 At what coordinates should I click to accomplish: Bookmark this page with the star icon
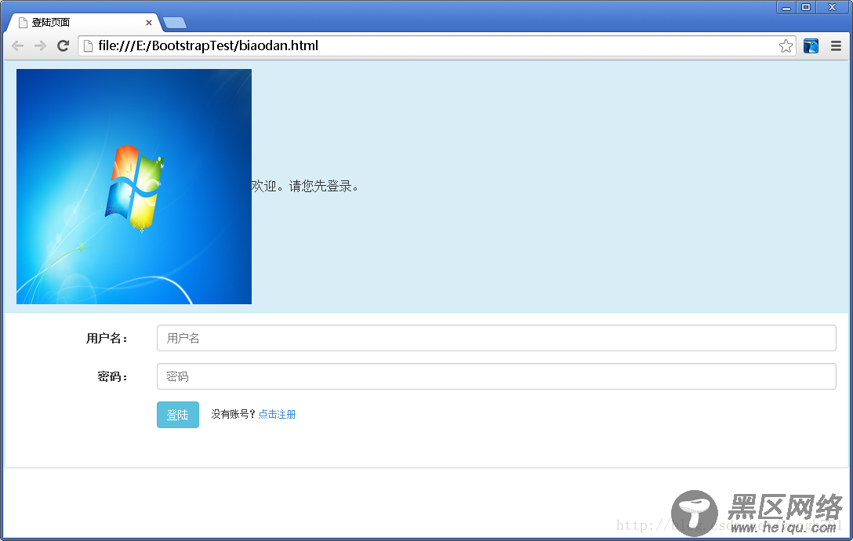786,46
